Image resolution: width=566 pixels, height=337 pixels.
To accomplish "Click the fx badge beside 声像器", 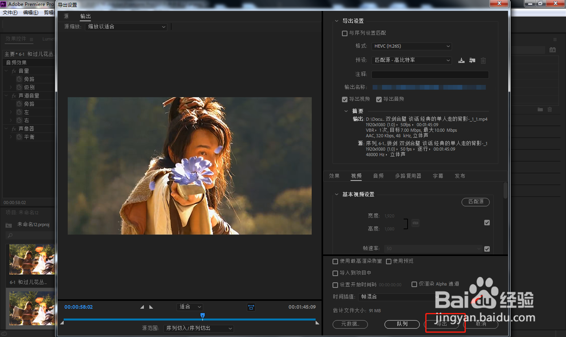I will [14, 129].
